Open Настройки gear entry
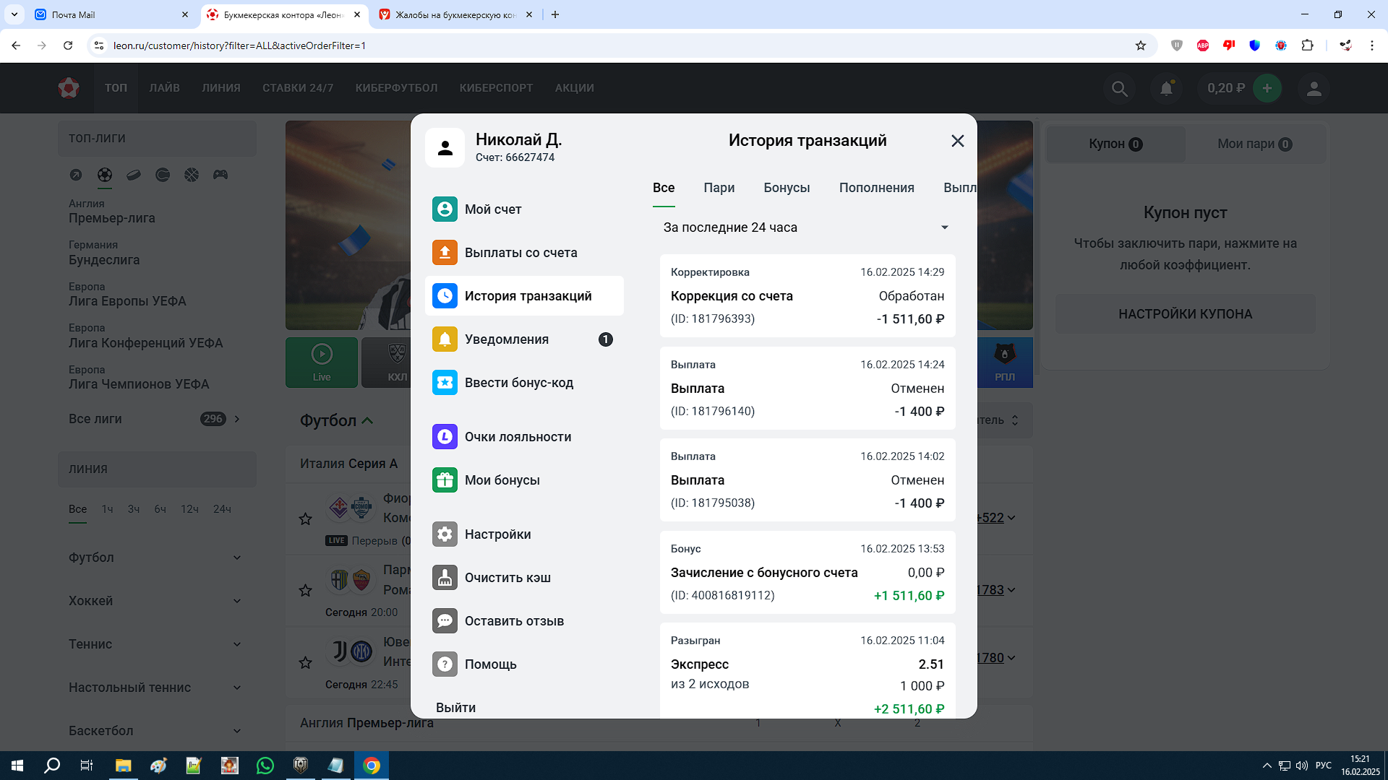The height and width of the screenshot is (780, 1388). tap(524, 534)
